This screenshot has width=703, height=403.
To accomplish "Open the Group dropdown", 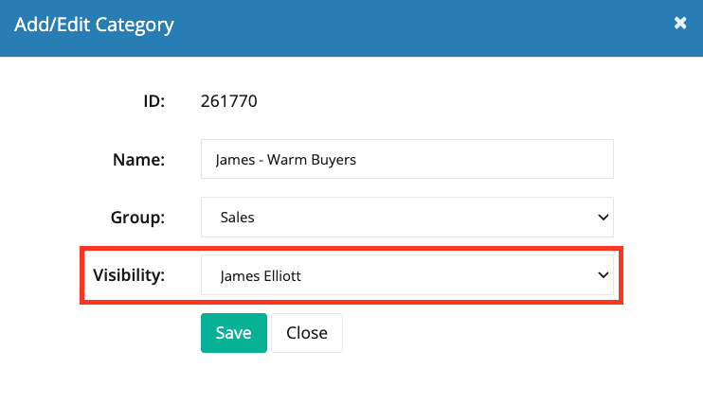I will pos(407,218).
